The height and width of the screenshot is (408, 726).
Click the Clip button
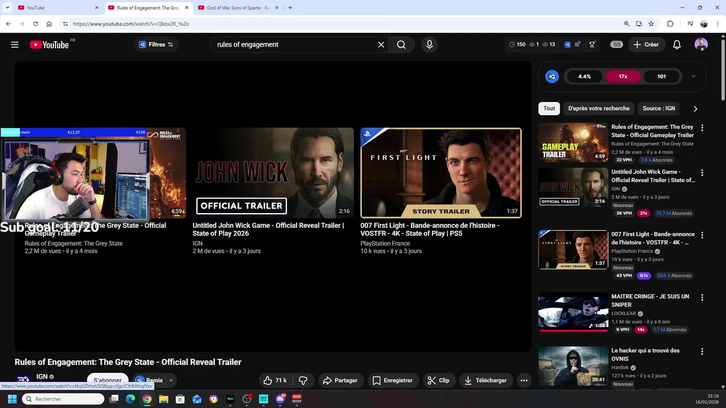(x=438, y=380)
